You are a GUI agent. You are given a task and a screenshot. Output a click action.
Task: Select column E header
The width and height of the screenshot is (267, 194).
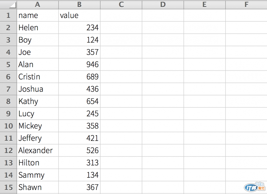205,5
